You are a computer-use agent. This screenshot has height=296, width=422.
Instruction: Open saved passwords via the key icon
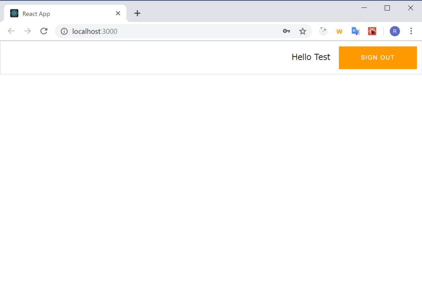tap(286, 31)
